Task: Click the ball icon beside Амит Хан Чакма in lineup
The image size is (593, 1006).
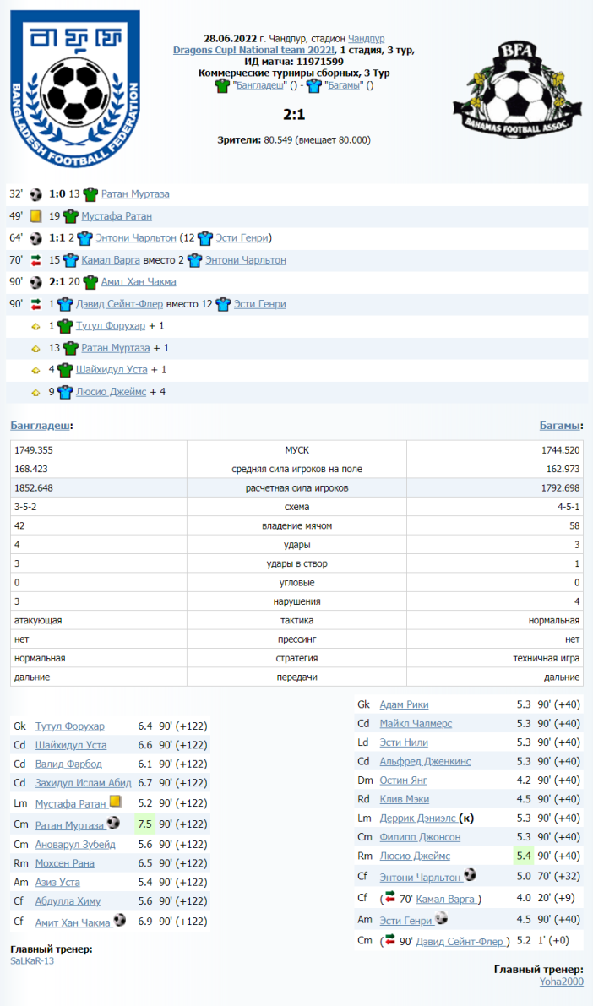Action: click(120, 920)
